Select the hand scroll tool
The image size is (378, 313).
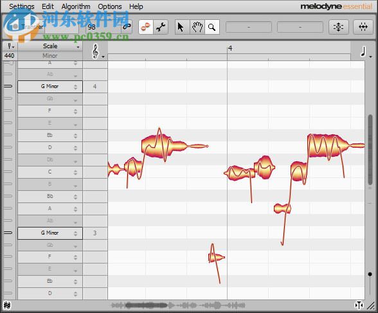pyautogui.click(x=197, y=27)
